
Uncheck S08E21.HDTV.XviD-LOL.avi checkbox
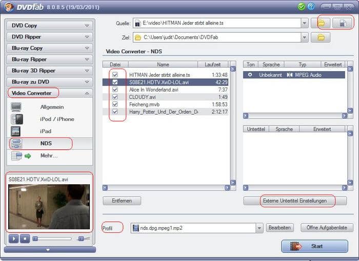[x=115, y=82]
